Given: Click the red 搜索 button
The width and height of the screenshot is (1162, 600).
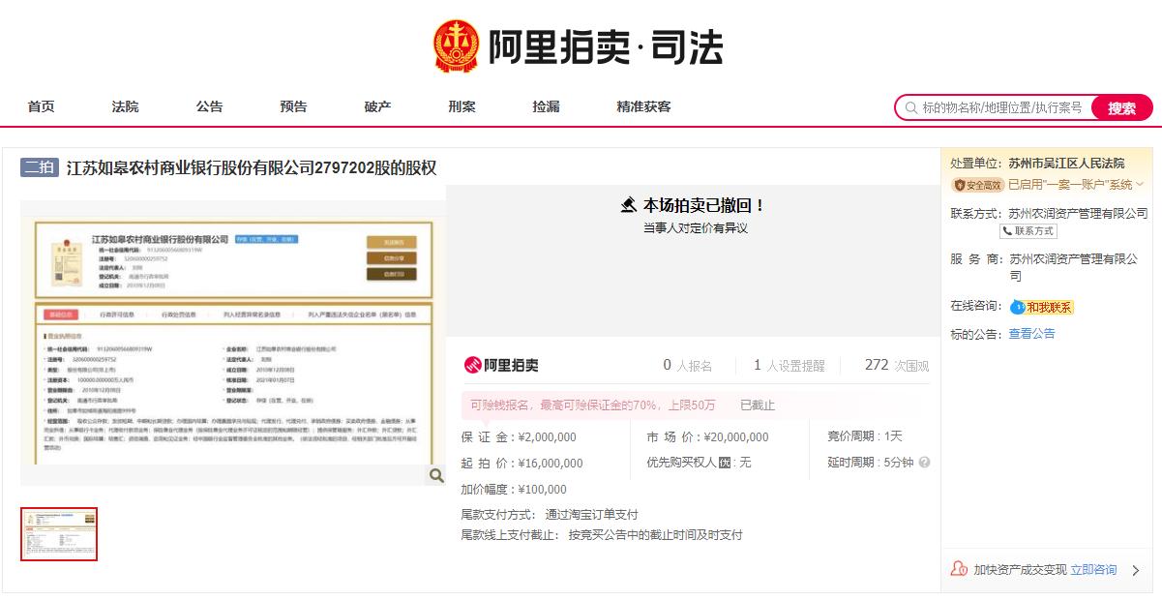Looking at the screenshot, I should pyautogui.click(x=1121, y=107).
